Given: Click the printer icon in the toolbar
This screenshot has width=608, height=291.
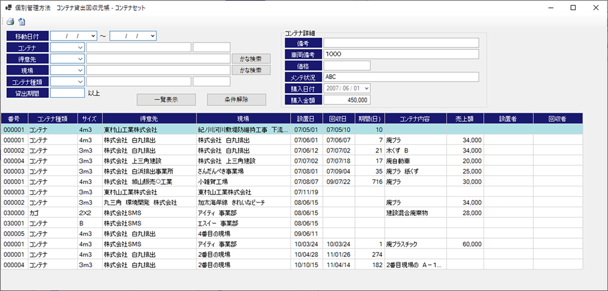Looking at the screenshot, I should click(10, 22).
